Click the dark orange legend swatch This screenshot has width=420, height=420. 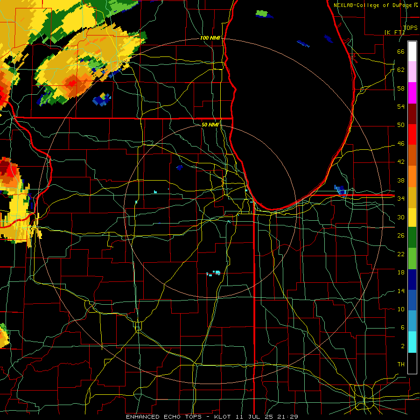412,155
